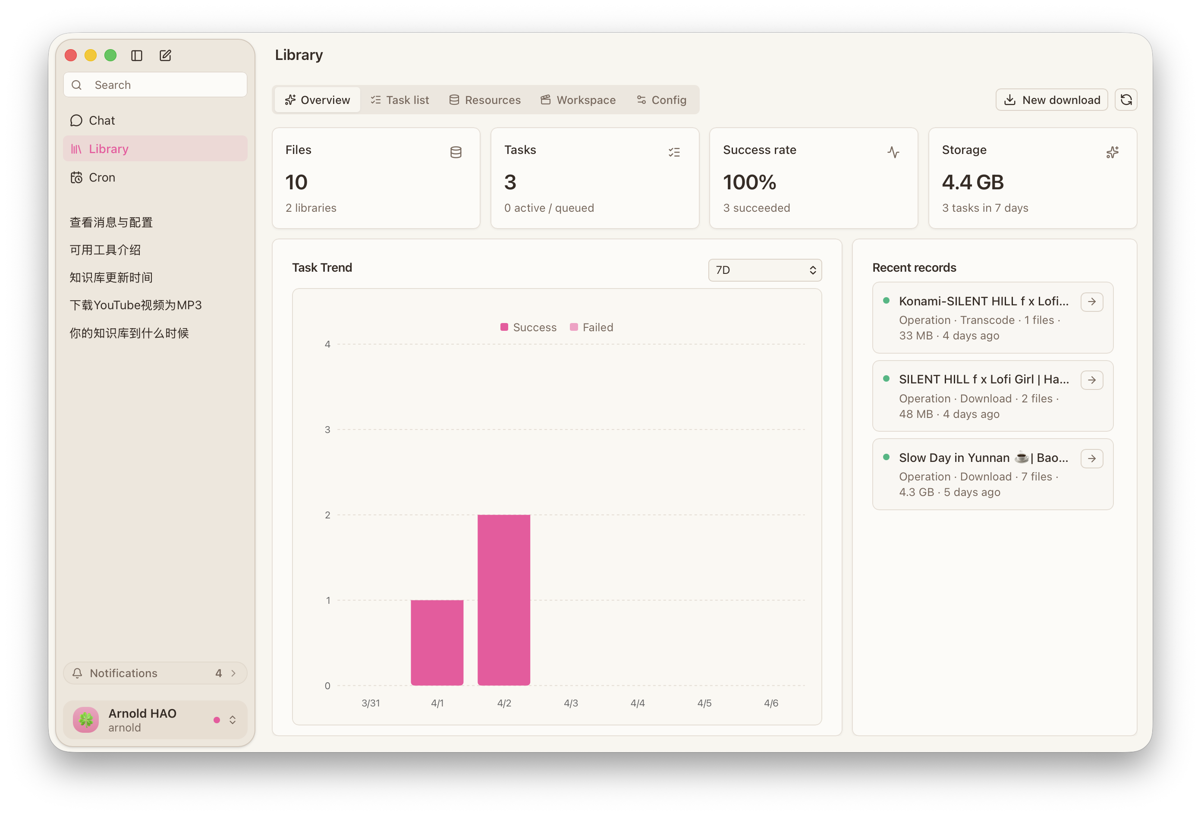
Task: Open the compose/new chat icon
Action: 165,55
